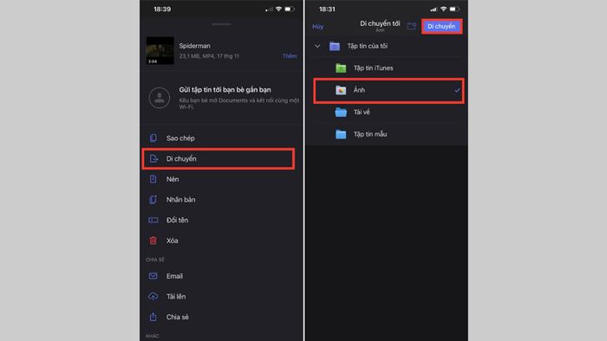Screen dimensions: 607x341
Task: Tap Hủy to cancel moving
Action: [x=318, y=27]
